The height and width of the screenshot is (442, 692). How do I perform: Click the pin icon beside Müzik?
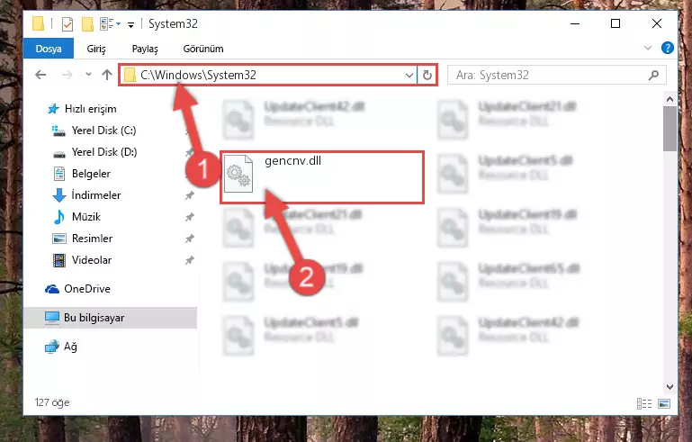pyautogui.click(x=189, y=217)
